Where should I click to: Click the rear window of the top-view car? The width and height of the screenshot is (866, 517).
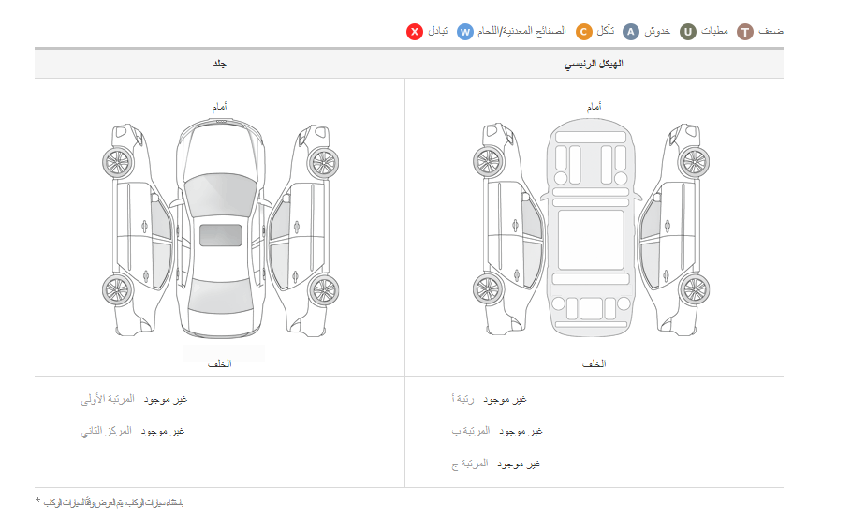[x=220, y=297]
